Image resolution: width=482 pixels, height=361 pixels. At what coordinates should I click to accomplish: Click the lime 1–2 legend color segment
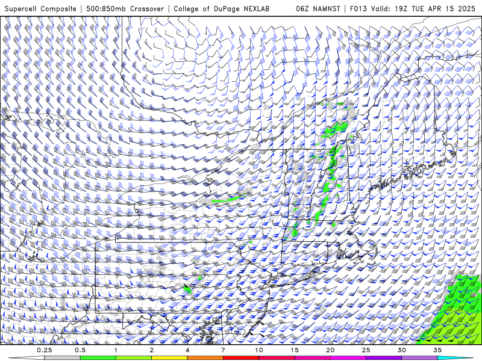(134, 358)
